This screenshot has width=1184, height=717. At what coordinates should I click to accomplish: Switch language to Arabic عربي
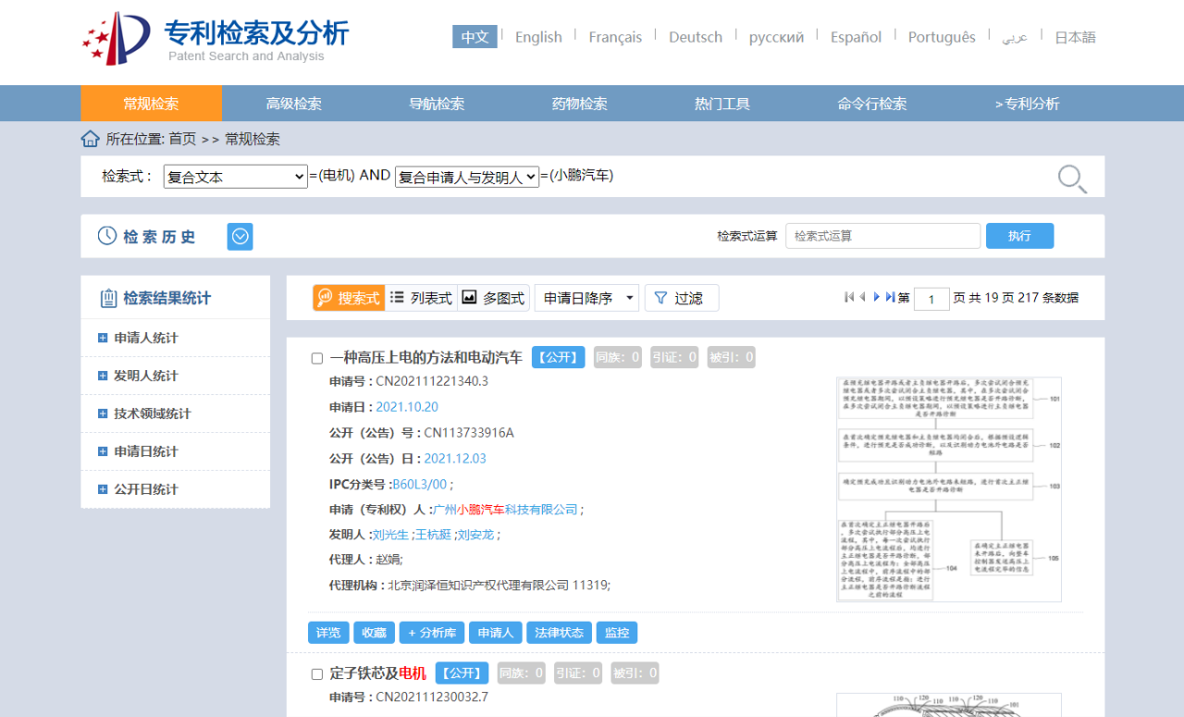pyautogui.click(x=1015, y=37)
